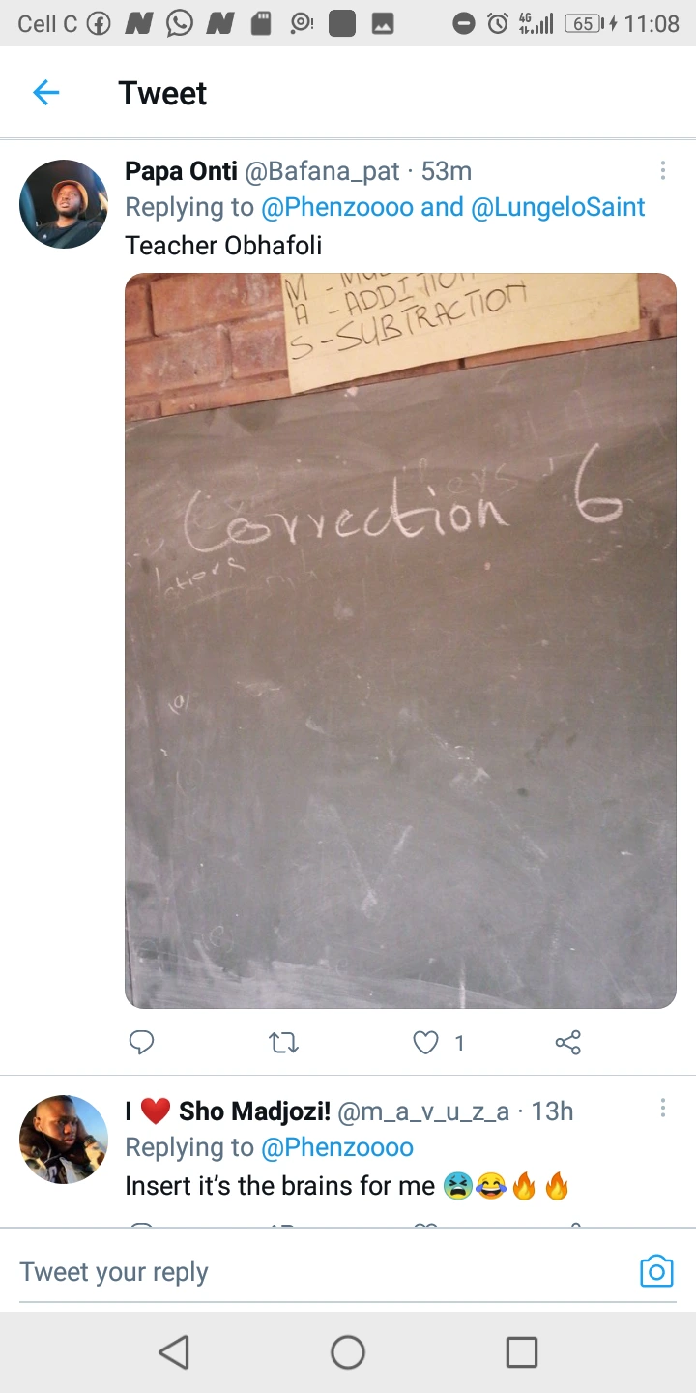The width and height of the screenshot is (696, 1393).
Task: Open Papa Onti's profile picture
Action: 64,204
